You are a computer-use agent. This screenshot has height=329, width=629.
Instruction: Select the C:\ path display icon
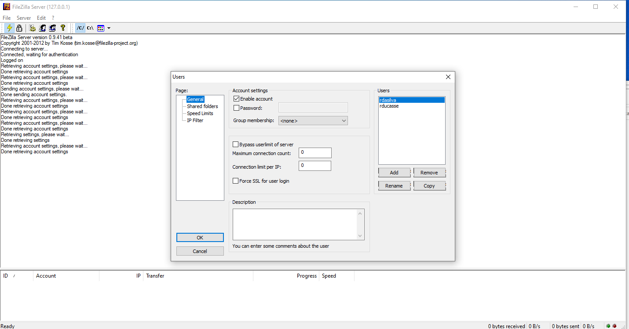click(90, 28)
